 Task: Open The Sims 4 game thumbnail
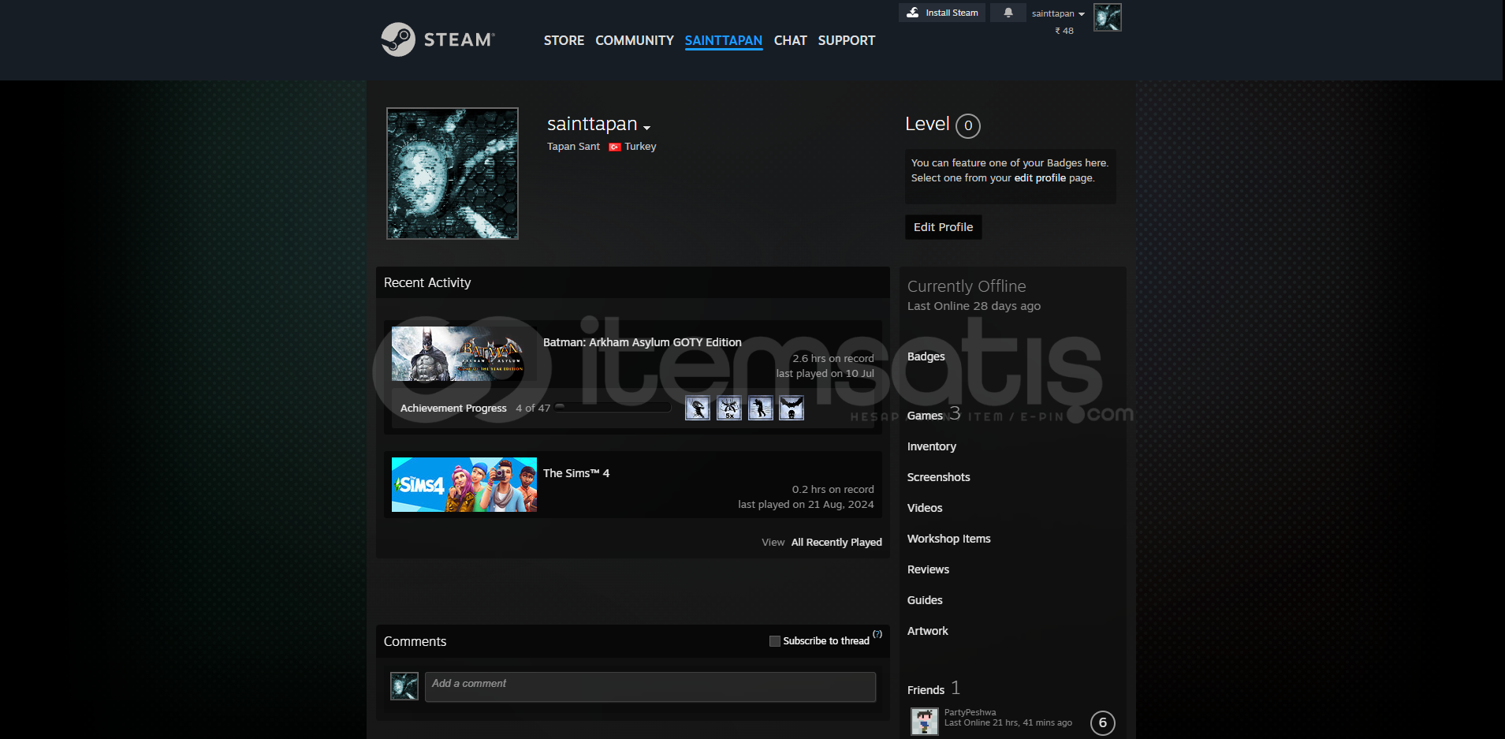464,485
